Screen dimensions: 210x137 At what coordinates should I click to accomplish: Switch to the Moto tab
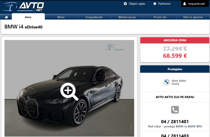coord(61,17)
